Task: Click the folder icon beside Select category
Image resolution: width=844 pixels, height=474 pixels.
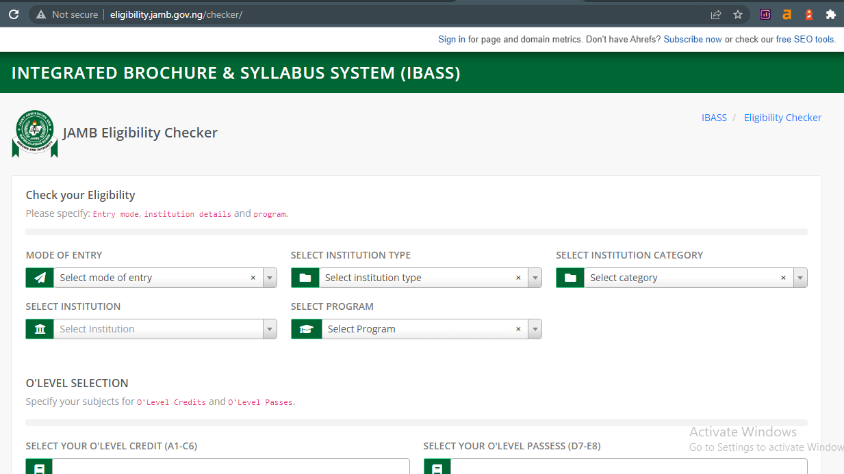Action: pyautogui.click(x=570, y=278)
